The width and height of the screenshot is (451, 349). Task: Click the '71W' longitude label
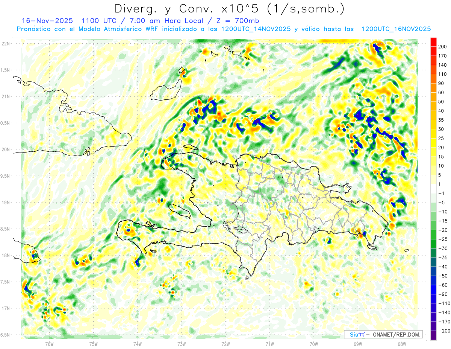pos(269,344)
